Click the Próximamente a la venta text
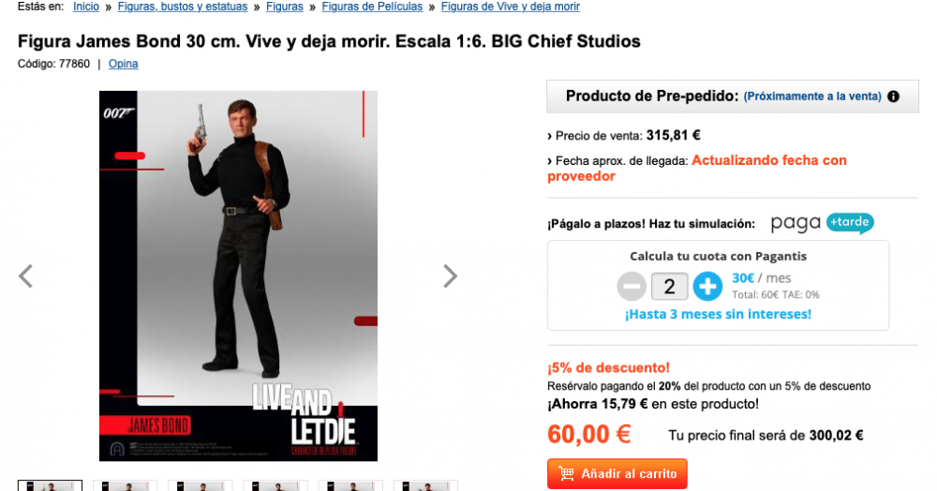The height and width of the screenshot is (491, 937). coord(812,97)
